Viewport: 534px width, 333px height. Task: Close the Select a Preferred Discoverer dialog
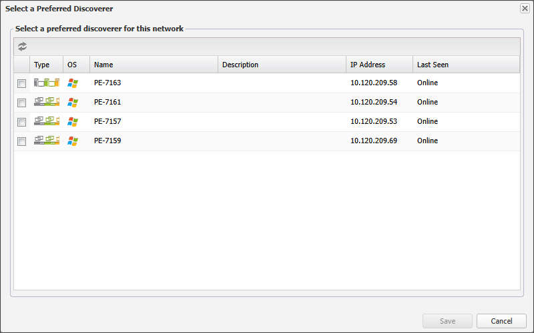click(x=525, y=8)
